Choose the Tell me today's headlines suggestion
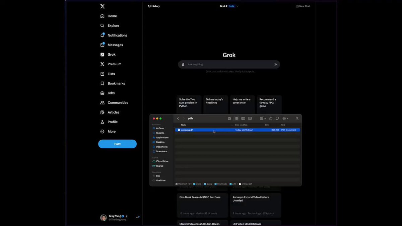The width and height of the screenshot is (402, 226). click(x=216, y=104)
